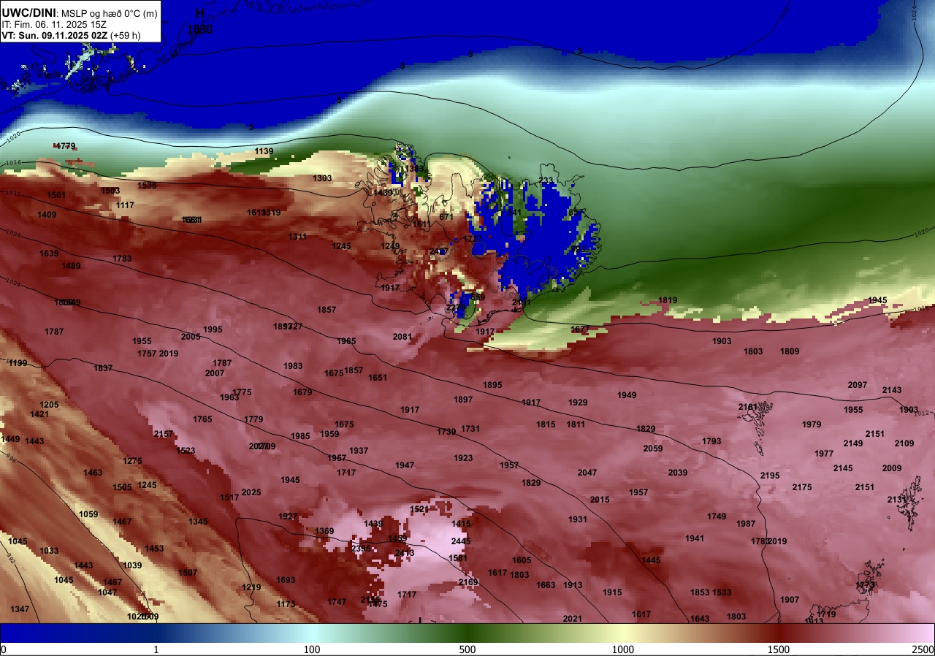Click the height value 1605

tap(522, 560)
